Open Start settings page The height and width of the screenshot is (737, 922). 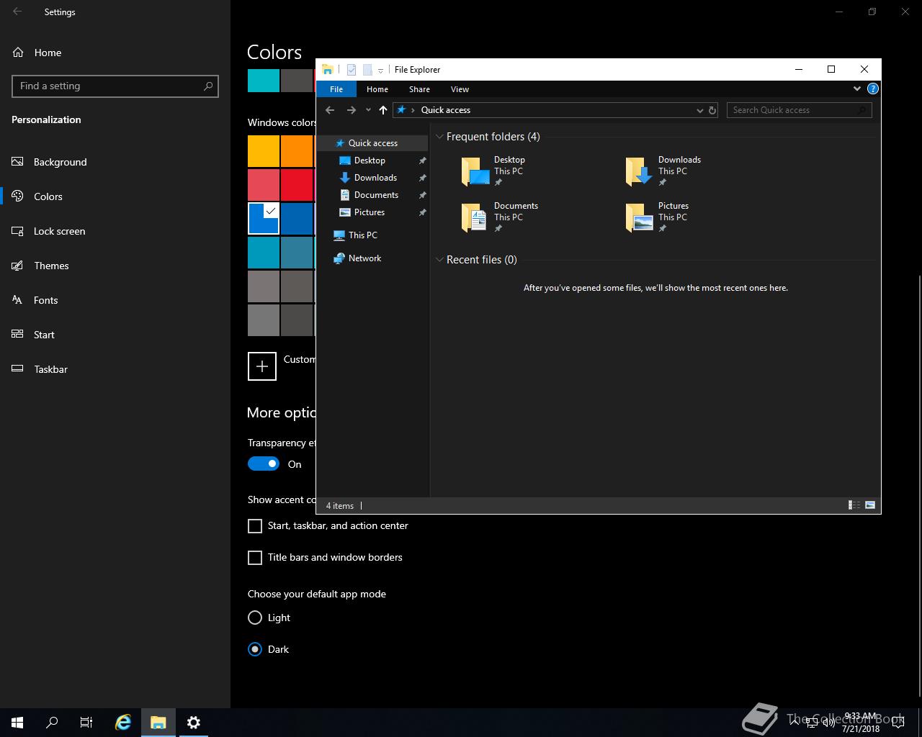pos(115,335)
